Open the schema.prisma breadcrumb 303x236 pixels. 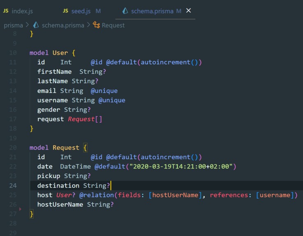tap(63, 26)
